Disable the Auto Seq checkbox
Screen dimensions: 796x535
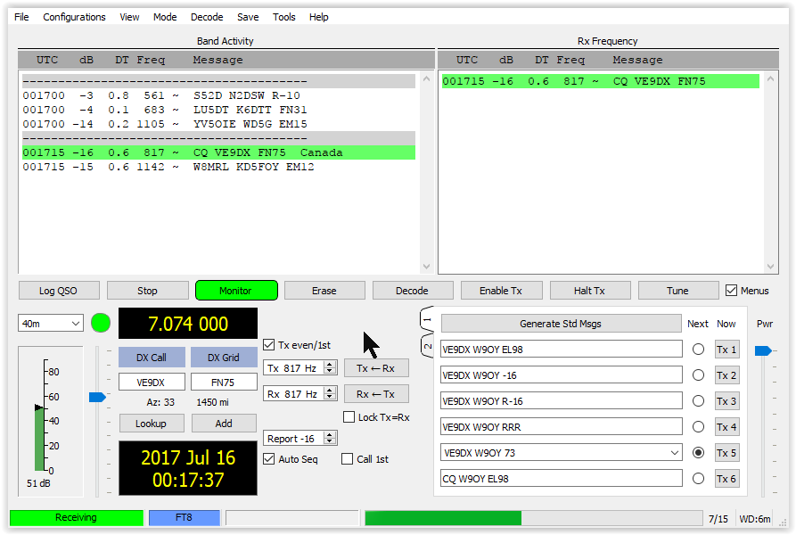coord(269,458)
